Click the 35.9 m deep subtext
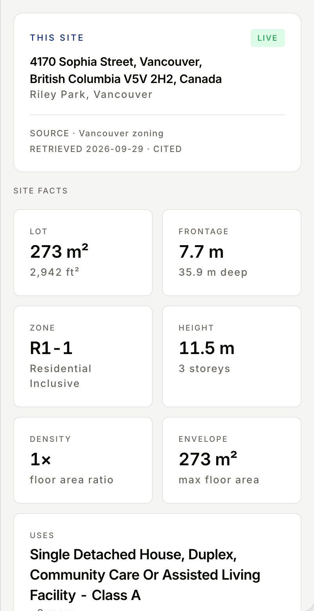 213,272
